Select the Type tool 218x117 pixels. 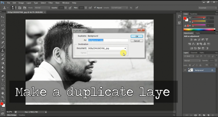click(x=3, y=80)
